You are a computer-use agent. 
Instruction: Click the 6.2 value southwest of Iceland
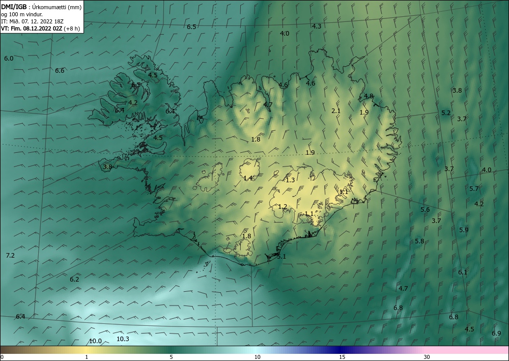click(x=74, y=279)
